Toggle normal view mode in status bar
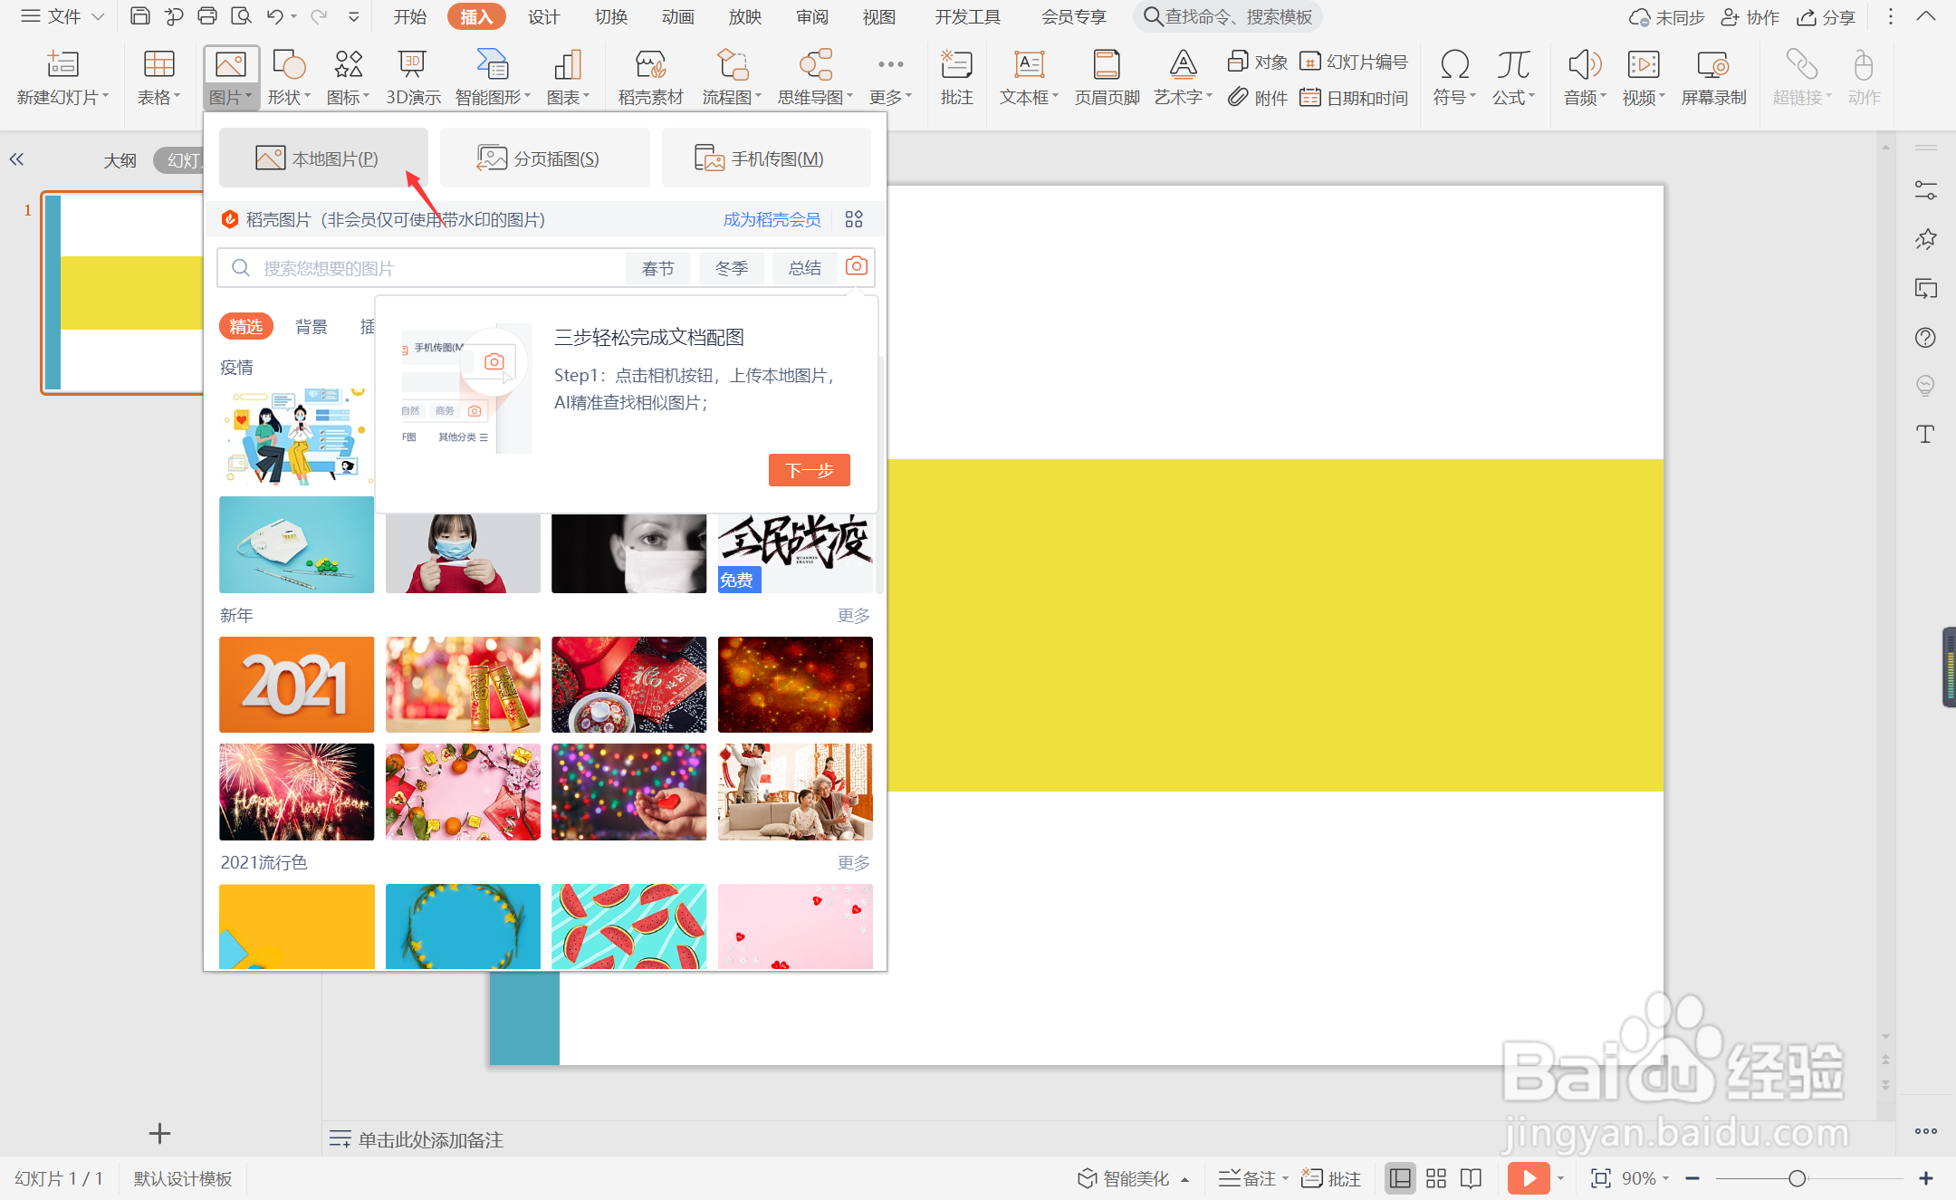This screenshot has height=1200, width=1956. 1400,1178
